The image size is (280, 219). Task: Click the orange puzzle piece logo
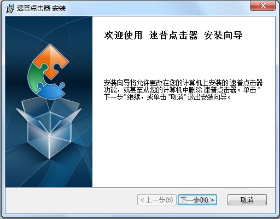tap(51, 61)
